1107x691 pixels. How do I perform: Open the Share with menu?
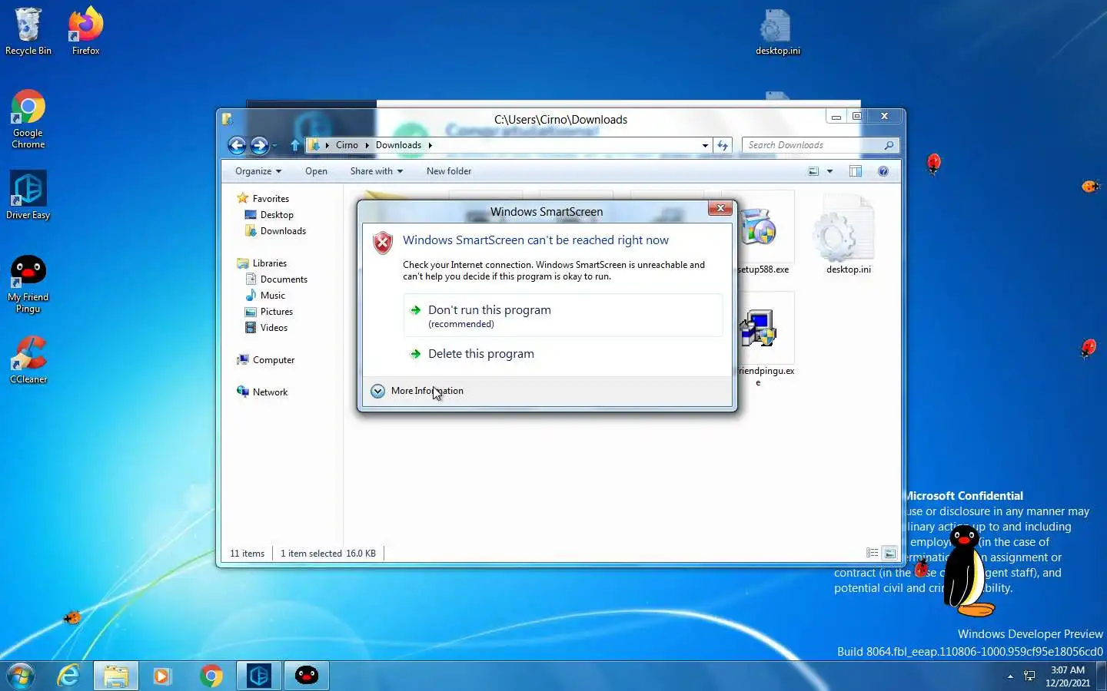(377, 171)
